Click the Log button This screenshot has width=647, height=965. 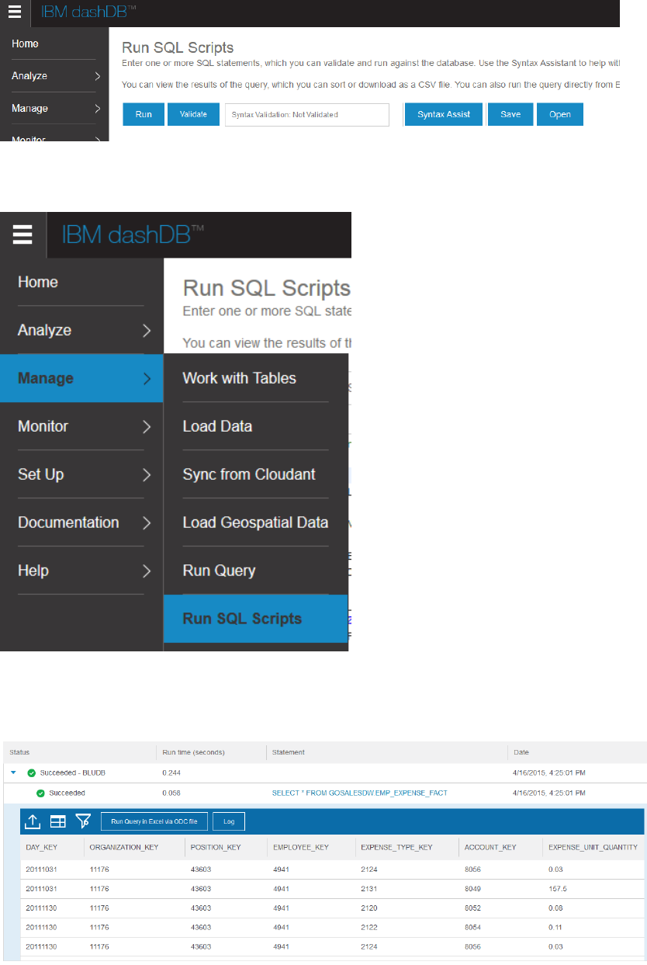tap(229, 821)
